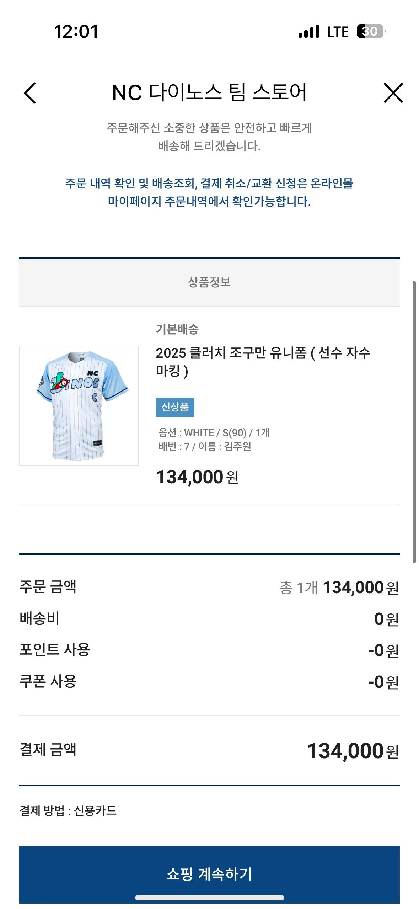Tap the 12:01 clock in status bar
419x909 pixels.
[76, 31]
